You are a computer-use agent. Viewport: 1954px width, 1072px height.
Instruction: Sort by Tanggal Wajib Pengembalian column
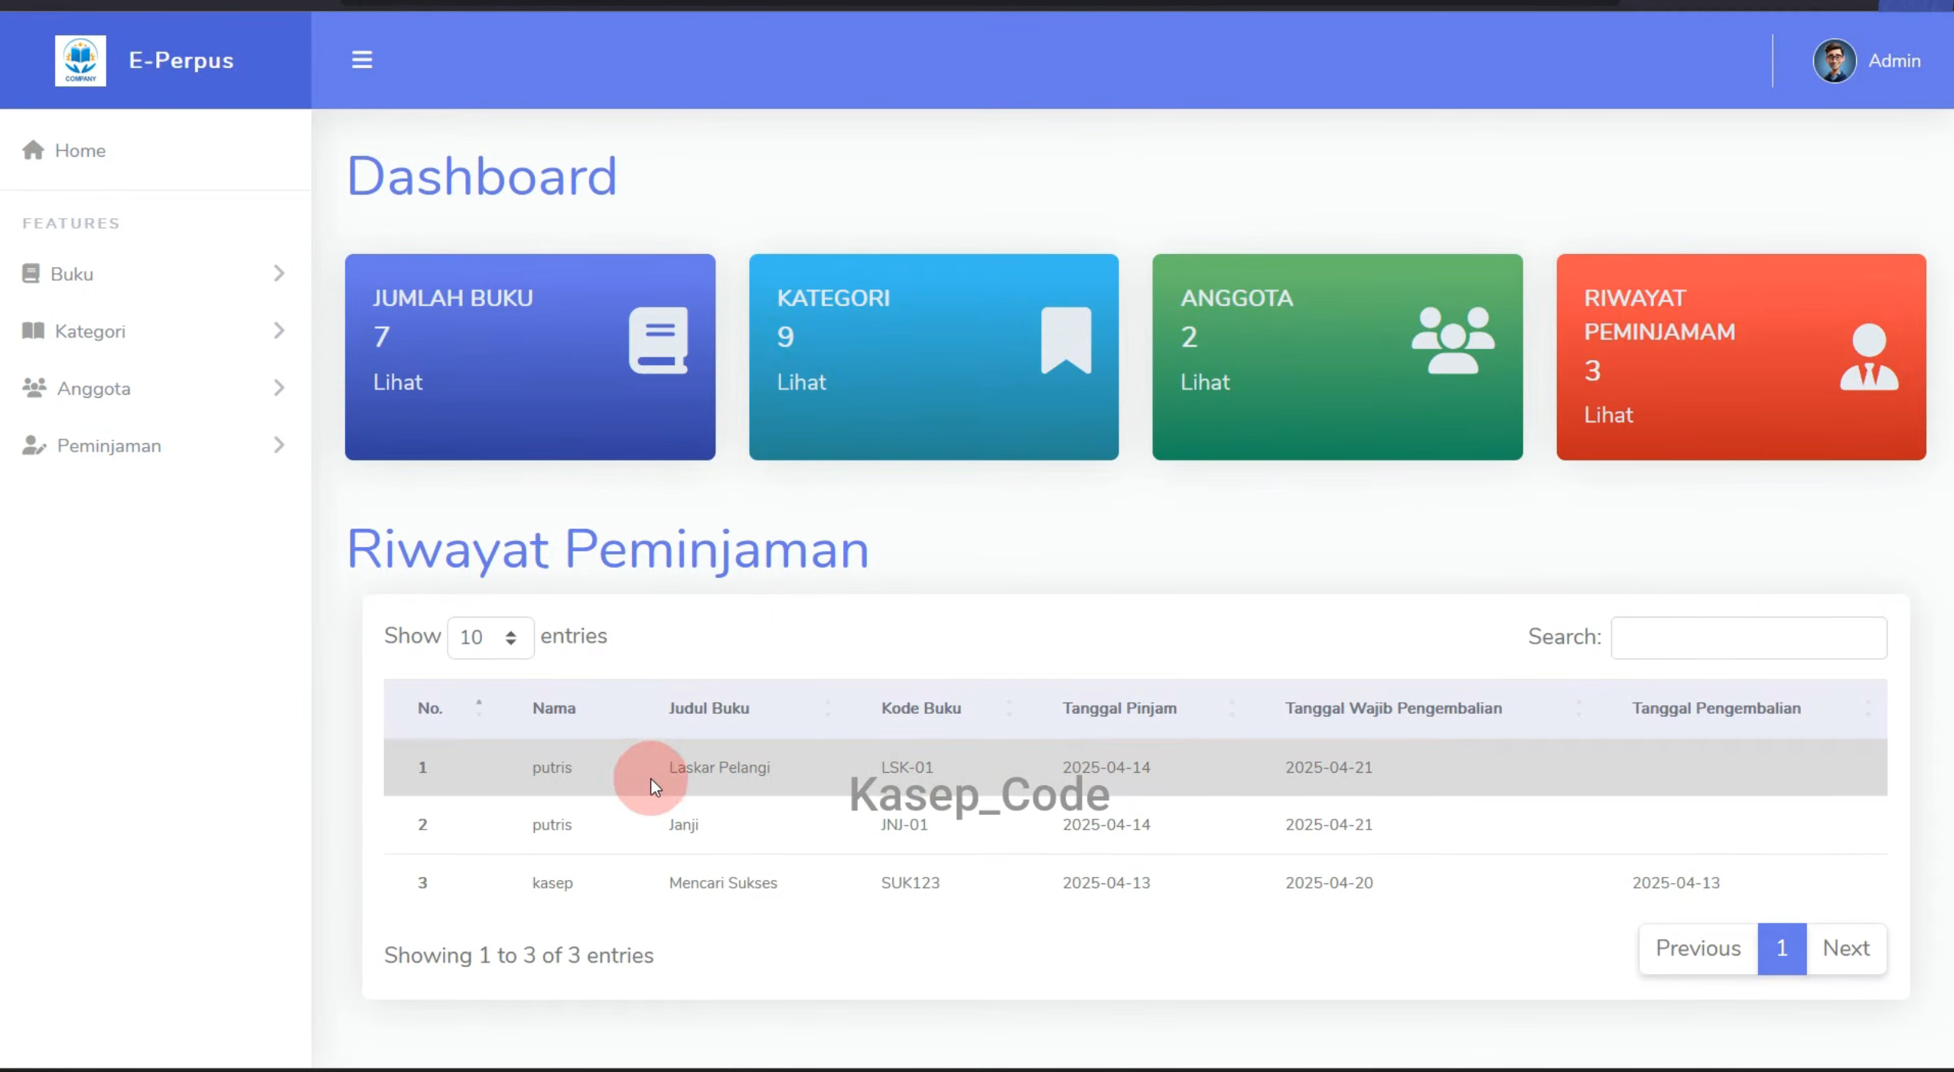pos(1425,709)
